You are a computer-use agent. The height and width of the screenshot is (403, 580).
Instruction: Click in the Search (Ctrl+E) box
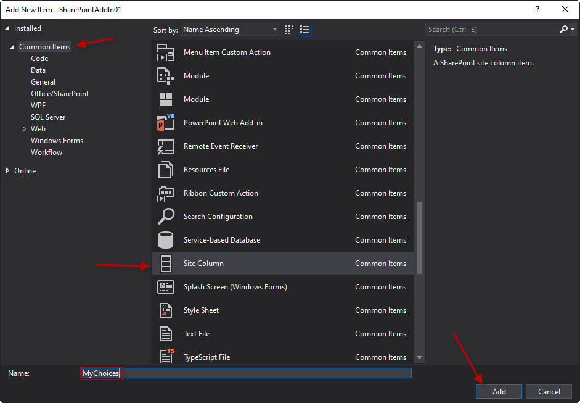[x=492, y=29]
